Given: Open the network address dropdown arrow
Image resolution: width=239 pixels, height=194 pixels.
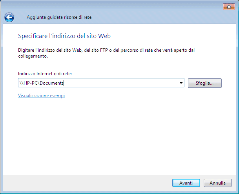Looking at the screenshot, I should point(181,83).
